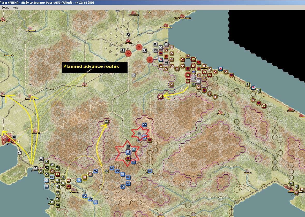Select the lone gray infantry counter south of Foggia

click(134, 75)
